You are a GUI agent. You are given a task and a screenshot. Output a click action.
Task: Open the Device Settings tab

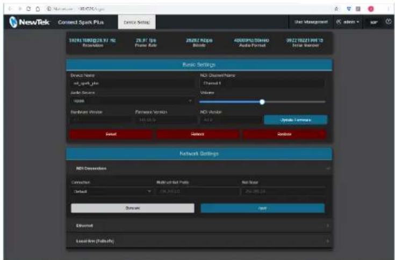click(x=137, y=22)
